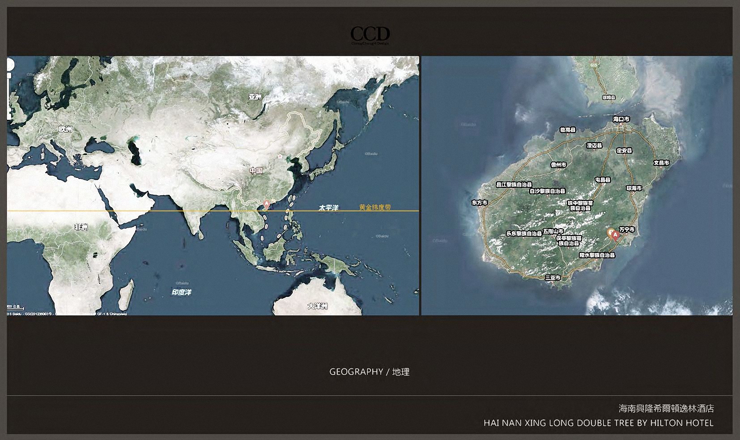Click the round pan control on the left map
The image size is (740, 440).
(x=10, y=64)
